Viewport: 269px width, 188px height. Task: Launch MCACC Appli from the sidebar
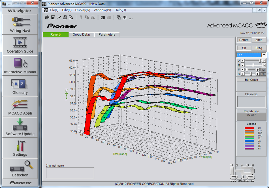(20, 107)
